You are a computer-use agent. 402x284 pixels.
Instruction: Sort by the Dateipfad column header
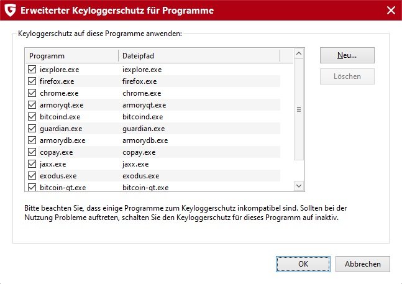point(199,56)
